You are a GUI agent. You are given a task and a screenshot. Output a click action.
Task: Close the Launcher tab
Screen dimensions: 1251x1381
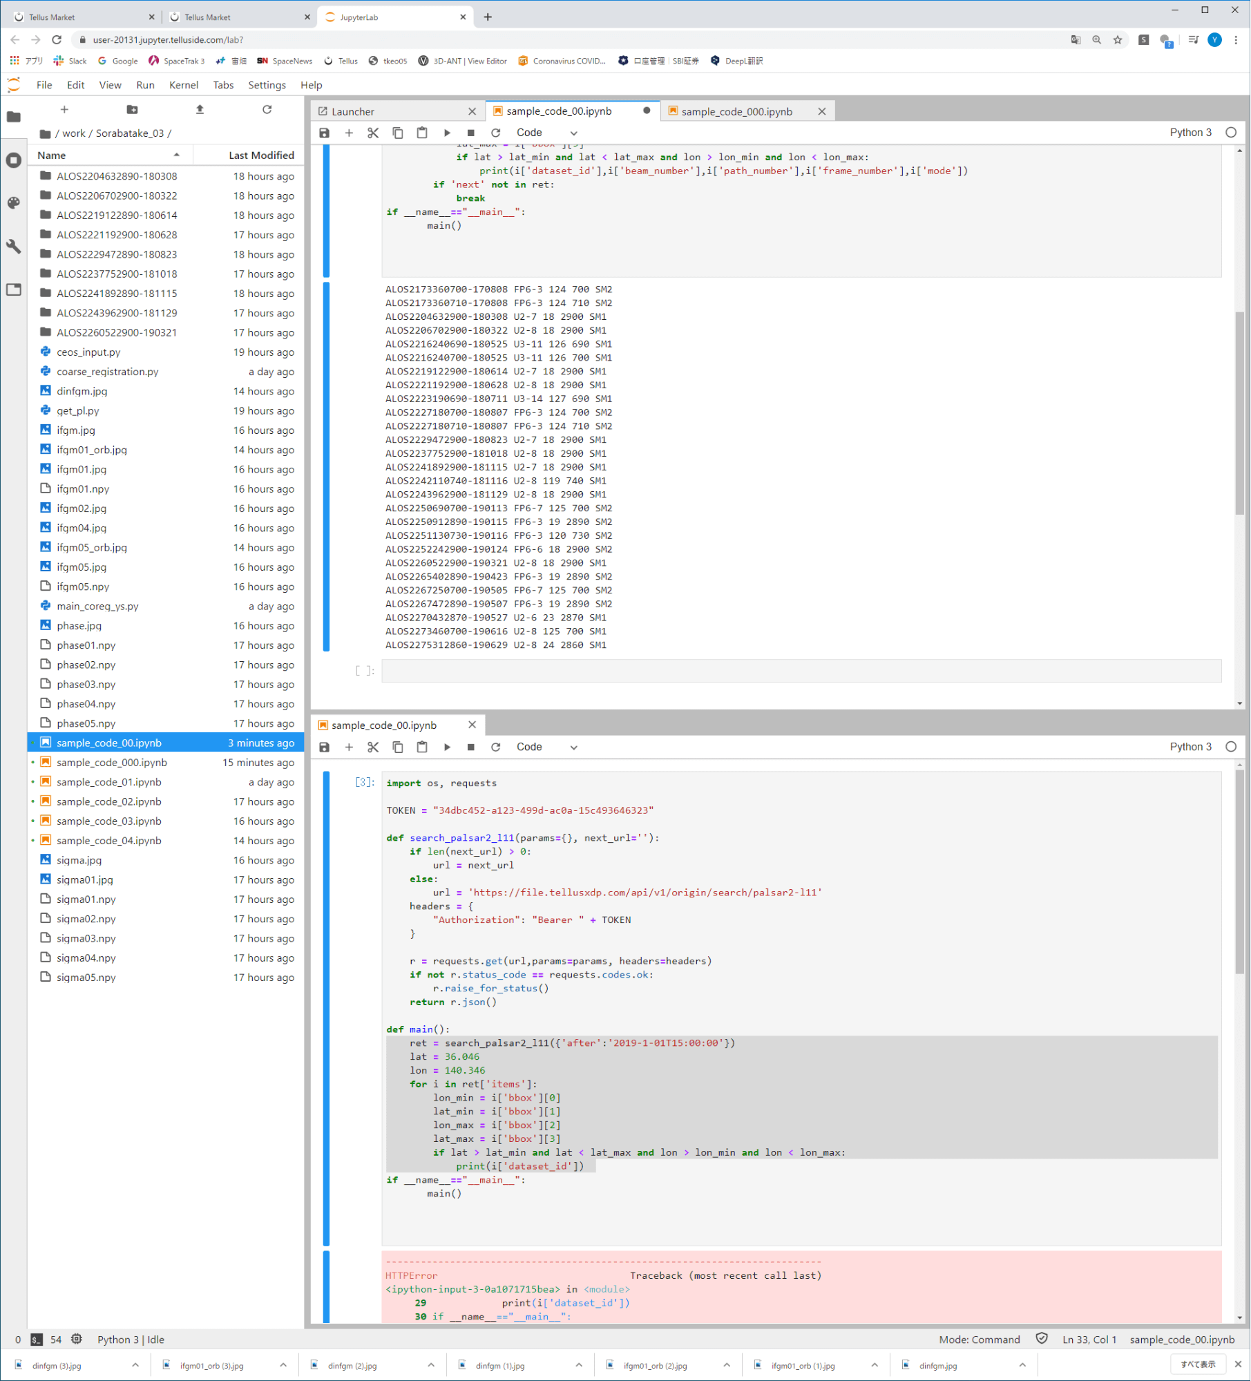click(x=472, y=111)
